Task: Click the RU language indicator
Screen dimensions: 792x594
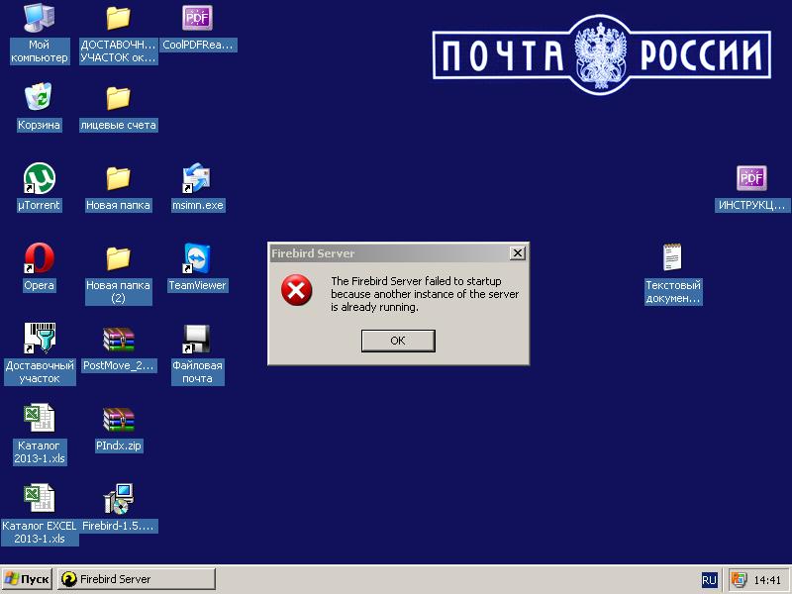Action: coord(709,580)
